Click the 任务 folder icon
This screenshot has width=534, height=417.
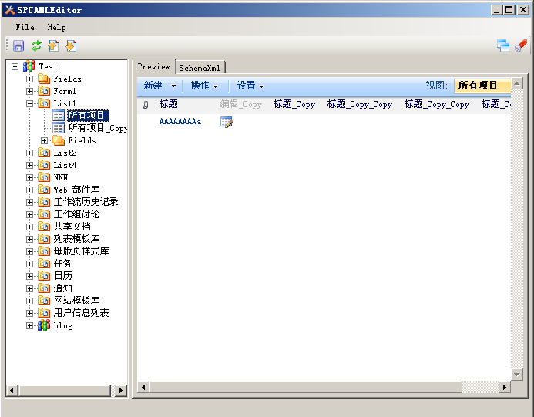coord(44,263)
